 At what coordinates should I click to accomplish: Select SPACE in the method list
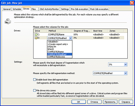click(x=60, y=49)
